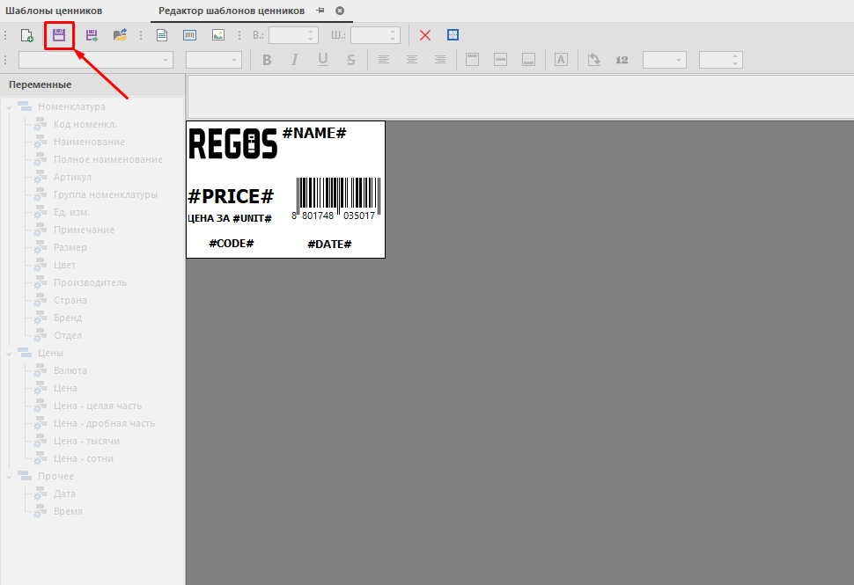
Task: Click the blue grid icon
Action: [x=453, y=35]
